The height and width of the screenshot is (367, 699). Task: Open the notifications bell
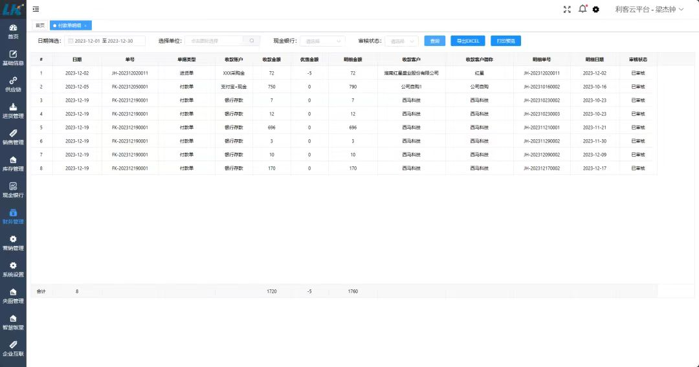click(582, 9)
